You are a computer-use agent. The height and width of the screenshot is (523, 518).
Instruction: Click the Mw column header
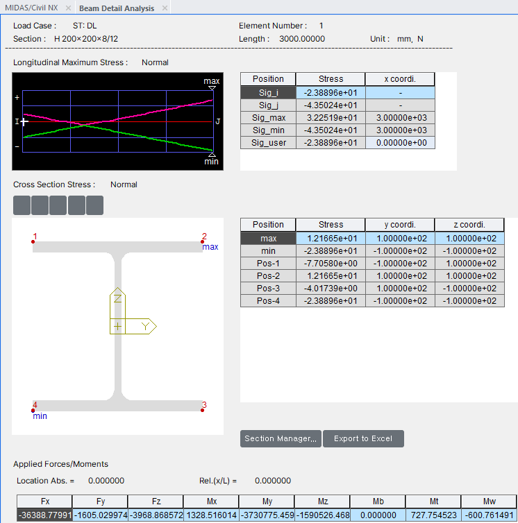tap(489, 501)
